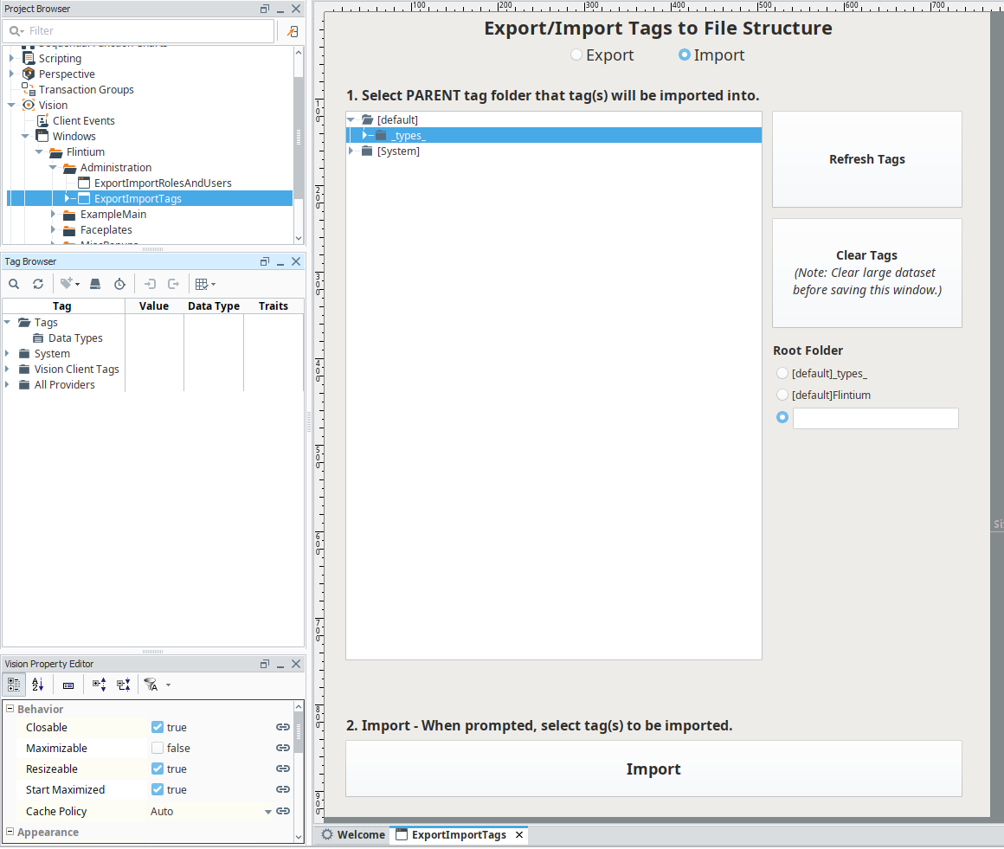Open the table columns icon dropdown
1004x849 pixels.
click(x=205, y=284)
